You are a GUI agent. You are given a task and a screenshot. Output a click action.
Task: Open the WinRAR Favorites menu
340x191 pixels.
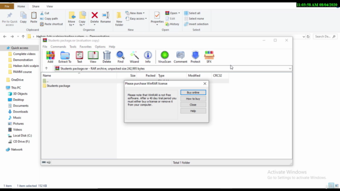[86, 47]
